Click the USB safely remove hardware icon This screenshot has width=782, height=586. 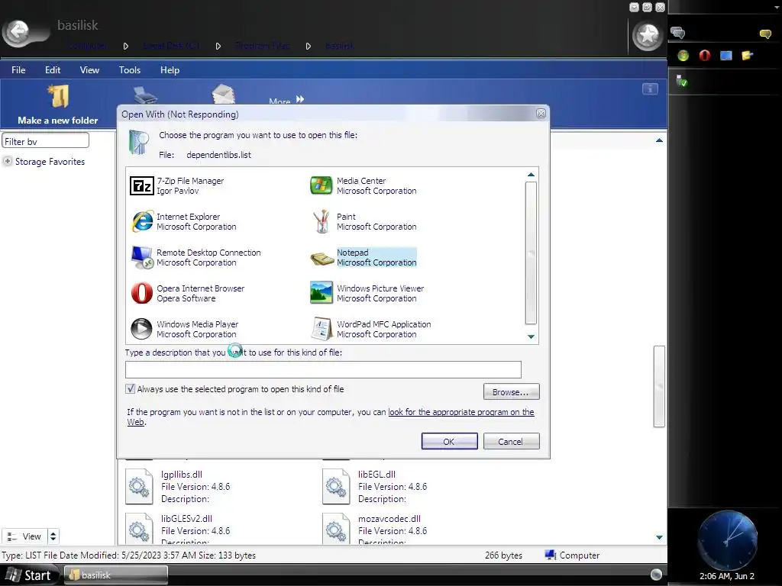(681, 81)
